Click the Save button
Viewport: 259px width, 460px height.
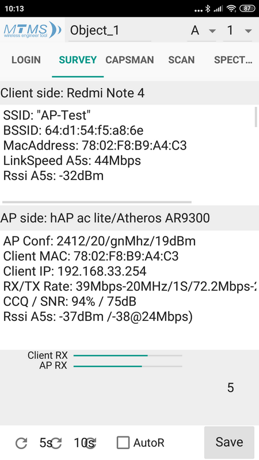(x=229, y=442)
